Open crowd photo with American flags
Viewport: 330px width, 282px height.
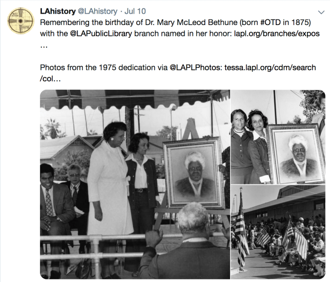278,232
